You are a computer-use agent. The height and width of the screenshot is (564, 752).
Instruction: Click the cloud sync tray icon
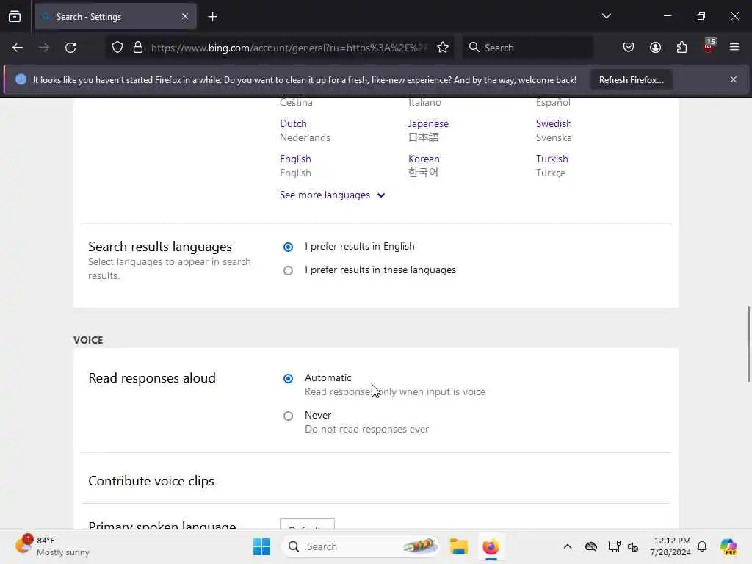click(591, 546)
